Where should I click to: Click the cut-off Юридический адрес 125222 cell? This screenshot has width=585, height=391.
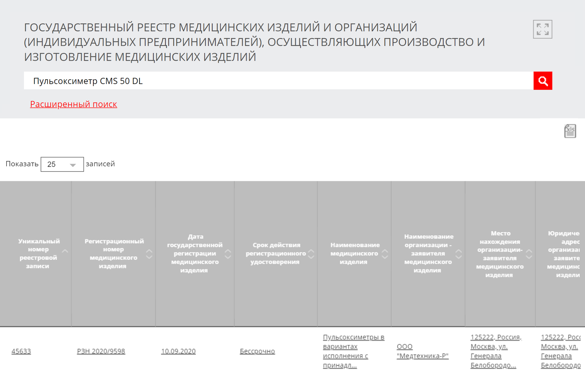coord(561,351)
